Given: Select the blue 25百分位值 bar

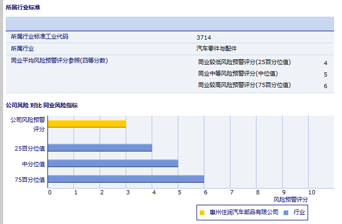Looking at the screenshot, I should pos(100,148).
